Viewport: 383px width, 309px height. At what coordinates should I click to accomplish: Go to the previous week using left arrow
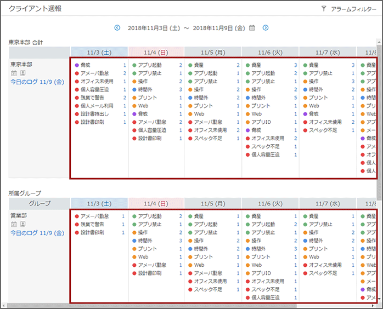117,28
